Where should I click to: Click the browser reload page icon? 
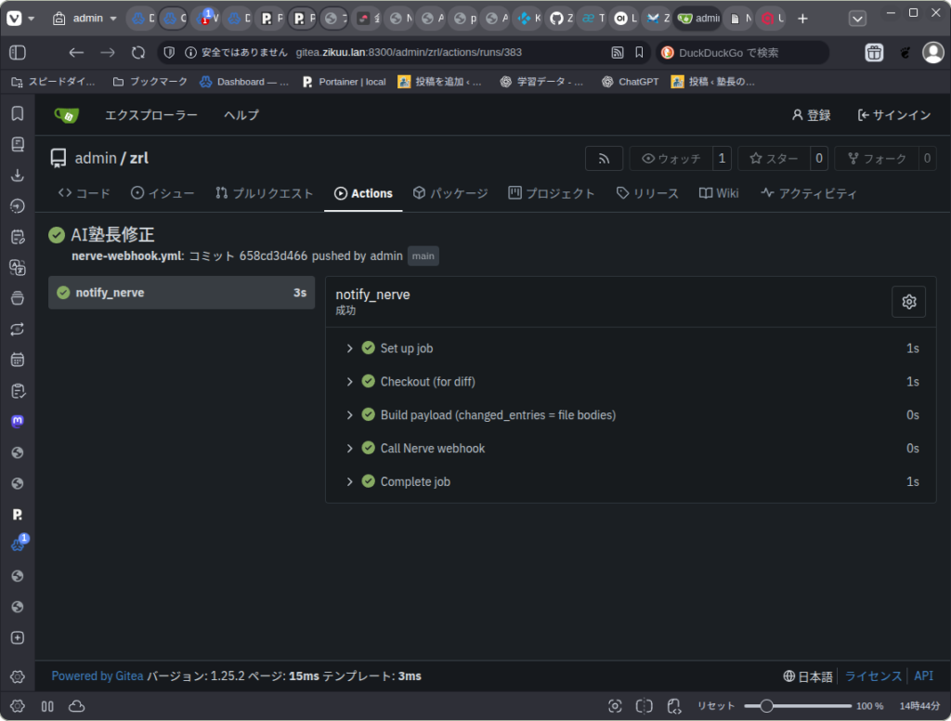click(x=138, y=53)
